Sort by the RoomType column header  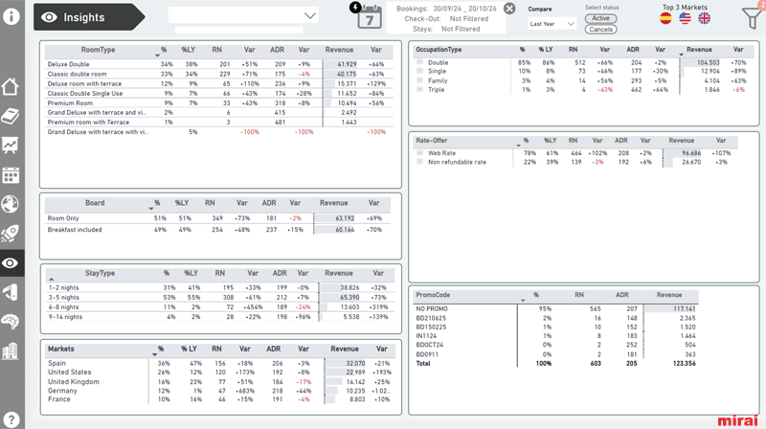[x=99, y=50]
